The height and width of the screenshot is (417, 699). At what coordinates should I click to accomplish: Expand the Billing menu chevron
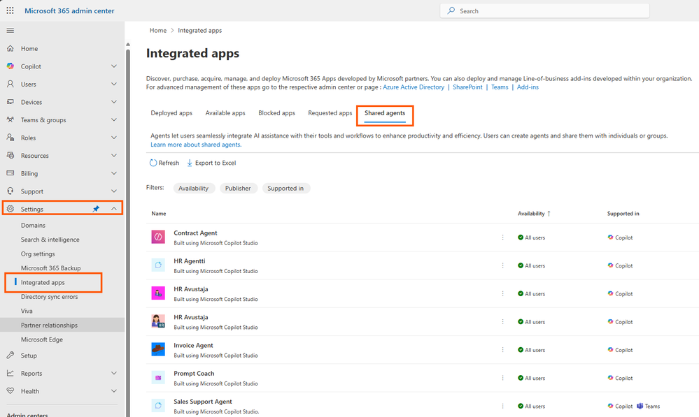click(114, 173)
